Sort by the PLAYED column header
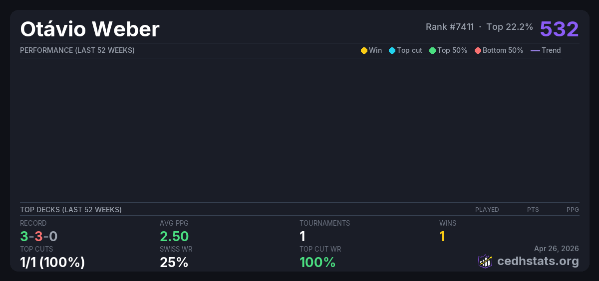Viewport: 599px width, 281px height. point(487,210)
